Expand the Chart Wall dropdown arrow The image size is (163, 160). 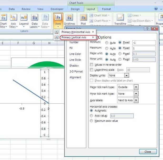[x=109, y=15]
